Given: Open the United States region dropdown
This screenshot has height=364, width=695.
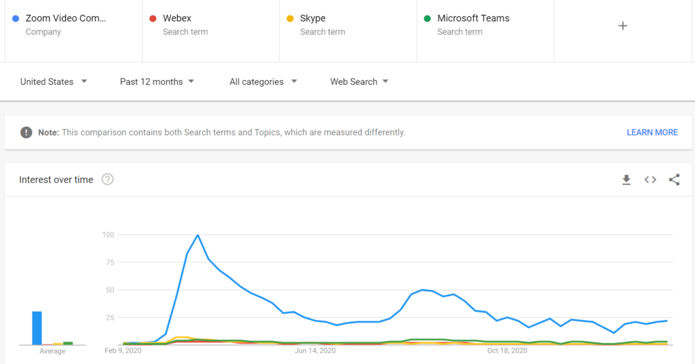Looking at the screenshot, I should tap(54, 82).
